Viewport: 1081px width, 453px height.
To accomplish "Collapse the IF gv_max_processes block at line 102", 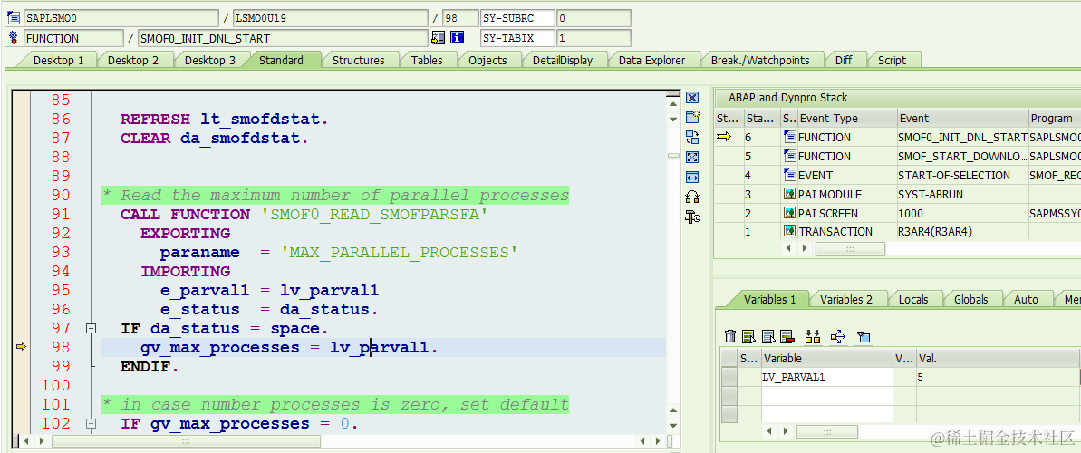I will [90, 423].
